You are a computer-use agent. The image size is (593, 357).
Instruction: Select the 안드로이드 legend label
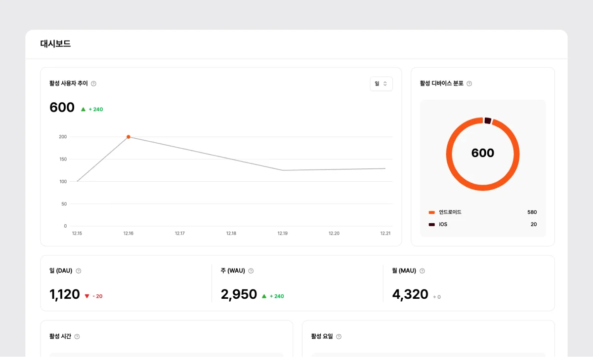(450, 212)
